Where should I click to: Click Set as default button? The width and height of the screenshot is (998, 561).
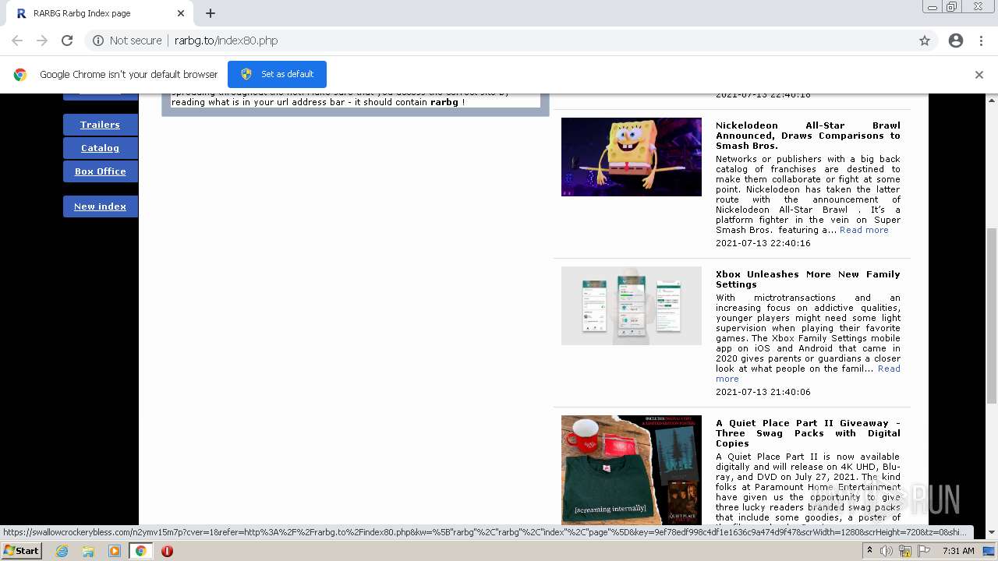coord(277,74)
